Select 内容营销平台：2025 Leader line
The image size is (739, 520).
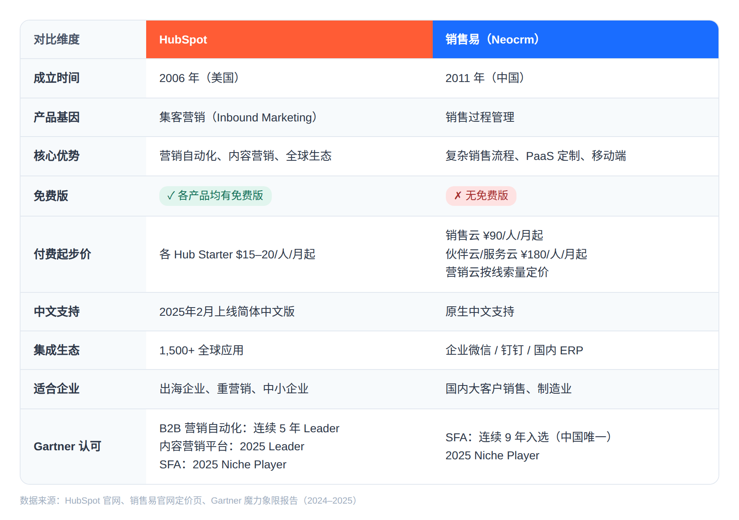click(x=232, y=446)
